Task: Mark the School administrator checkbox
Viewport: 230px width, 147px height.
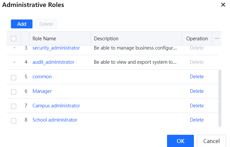Action: [x=14, y=121]
